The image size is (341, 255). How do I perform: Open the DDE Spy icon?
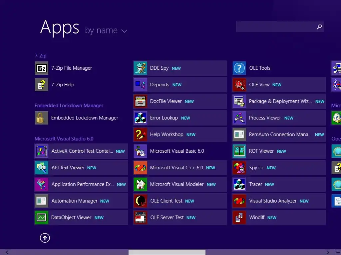point(141,68)
